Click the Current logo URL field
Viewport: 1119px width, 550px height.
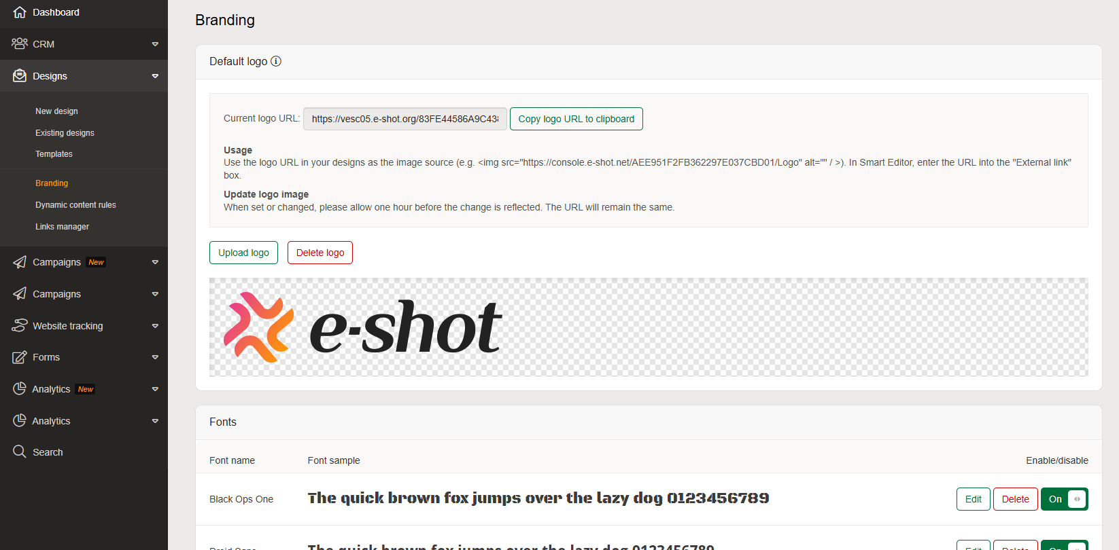(x=404, y=119)
